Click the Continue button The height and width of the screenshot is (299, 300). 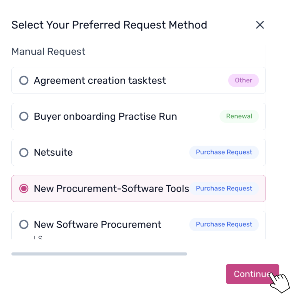click(x=252, y=274)
